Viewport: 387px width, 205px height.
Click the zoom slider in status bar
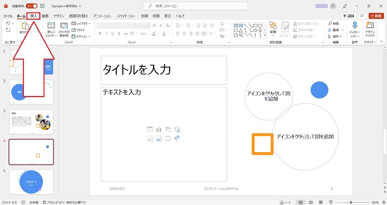click(x=354, y=202)
